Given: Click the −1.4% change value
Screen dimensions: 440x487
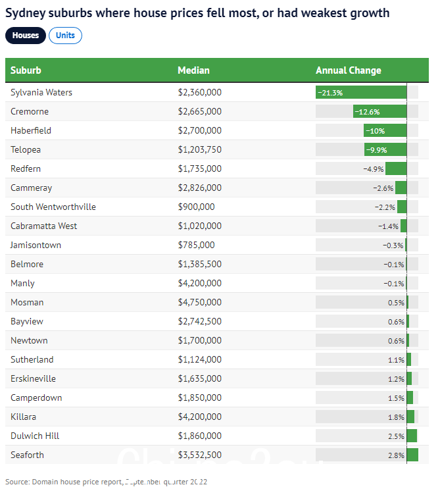Looking at the screenshot, I should click(388, 226).
